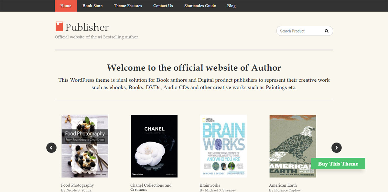Go to Theme Features page

(x=128, y=6)
